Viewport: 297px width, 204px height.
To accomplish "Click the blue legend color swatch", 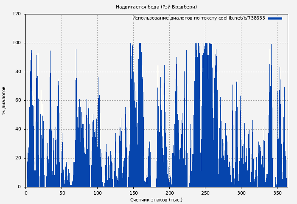I will (275, 18).
